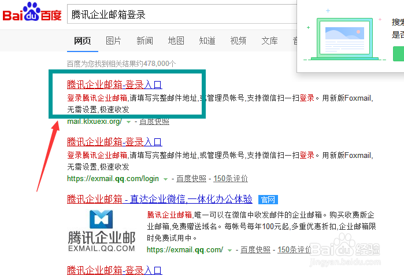This screenshot has height=276, width=404.
Task: Click the laptop illustration in the popup
Action: coord(344,39)
